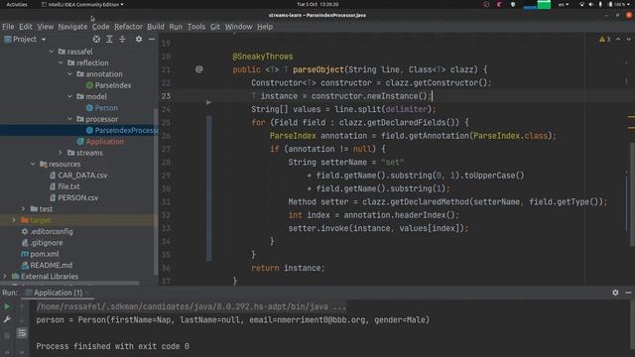This screenshot has height=357, width=635.
Task: Rerun Application with the green play icon
Action: (7, 306)
